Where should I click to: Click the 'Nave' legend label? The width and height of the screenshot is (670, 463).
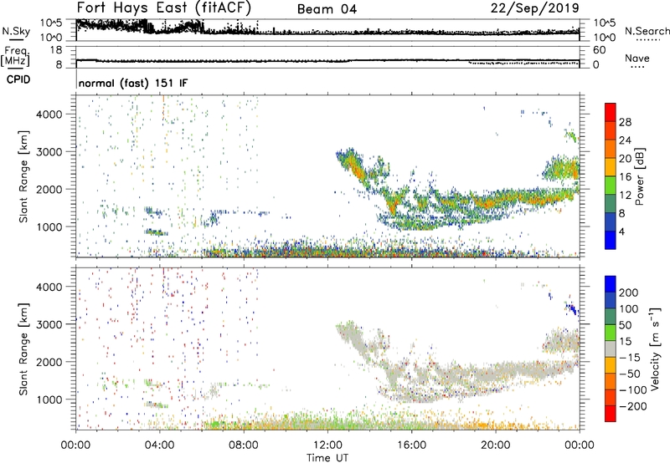pyautogui.click(x=637, y=58)
